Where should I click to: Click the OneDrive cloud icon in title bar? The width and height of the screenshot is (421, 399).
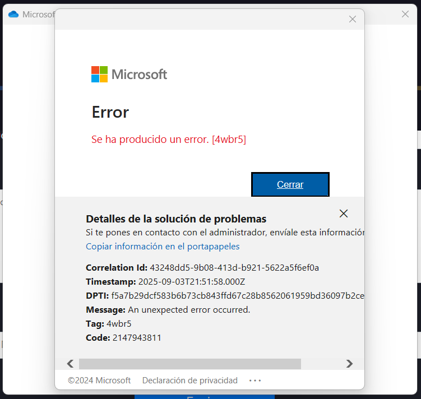[13, 14]
